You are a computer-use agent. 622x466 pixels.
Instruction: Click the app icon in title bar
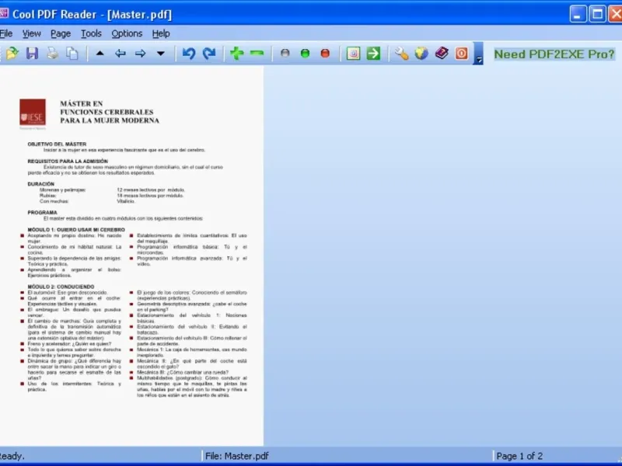click(4, 14)
